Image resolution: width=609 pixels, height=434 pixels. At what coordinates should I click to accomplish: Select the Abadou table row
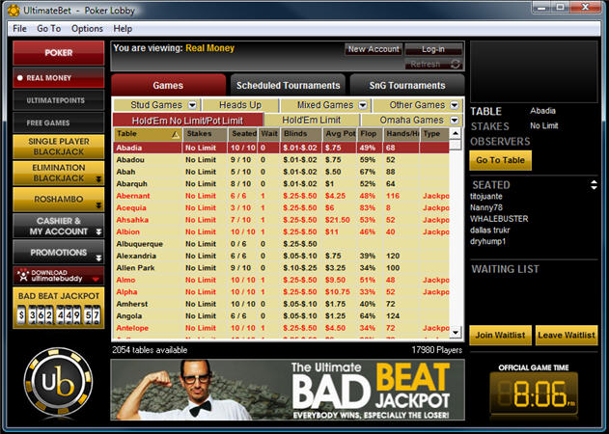(x=281, y=159)
